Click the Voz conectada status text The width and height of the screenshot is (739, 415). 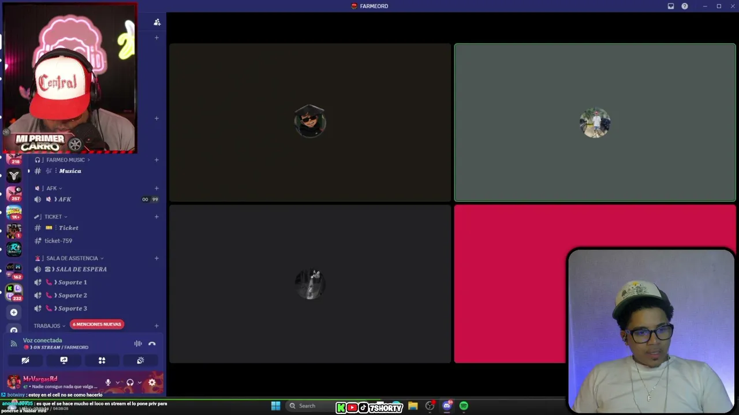point(42,341)
